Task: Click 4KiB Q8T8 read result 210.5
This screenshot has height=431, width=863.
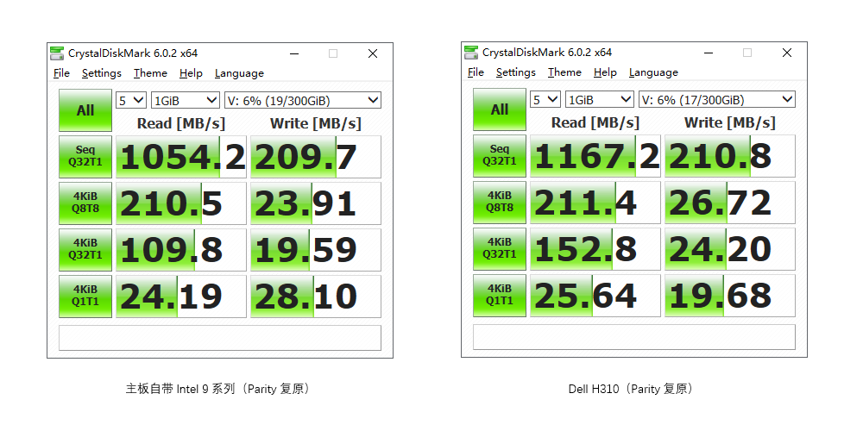Action: [x=181, y=203]
